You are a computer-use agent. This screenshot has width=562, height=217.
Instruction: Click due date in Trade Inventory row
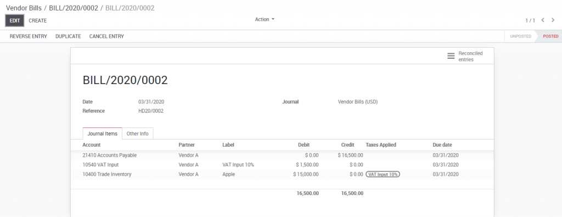coord(446,174)
